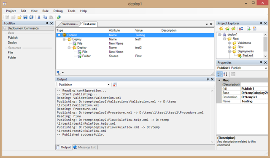Select the Test.xml document tab
Image resolution: width=270 pixels, height=158 pixels.
tap(89, 24)
